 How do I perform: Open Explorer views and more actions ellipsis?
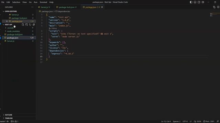(32, 7)
